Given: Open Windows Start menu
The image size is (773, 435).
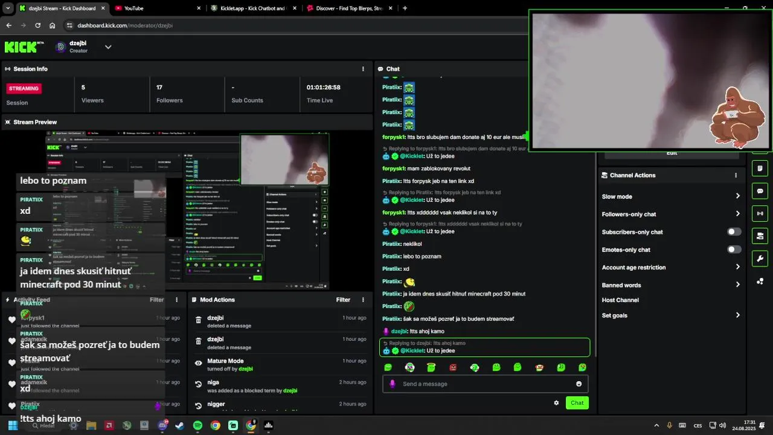Looking at the screenshot, I should tap(12, 425).
